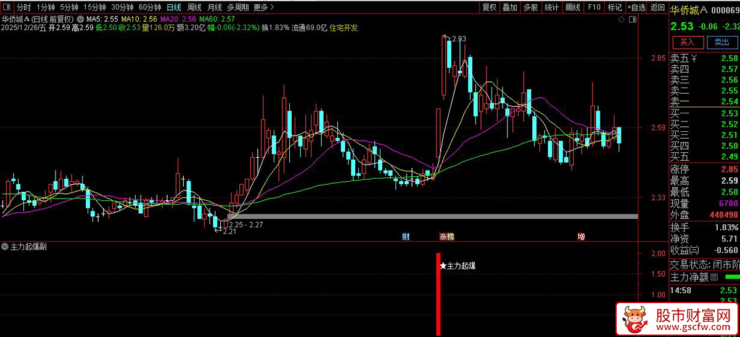
Task: Click the 买一 price 2.53 row
Action: click(704, 113)
